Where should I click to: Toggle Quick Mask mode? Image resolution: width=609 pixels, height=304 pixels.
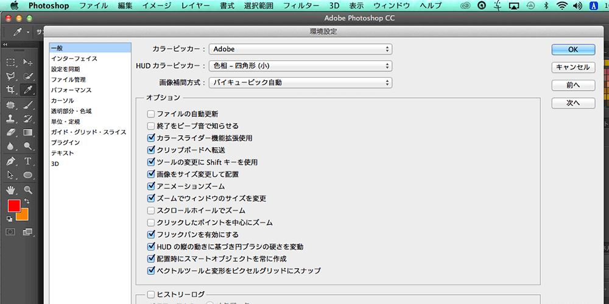[x=10, y=232]
